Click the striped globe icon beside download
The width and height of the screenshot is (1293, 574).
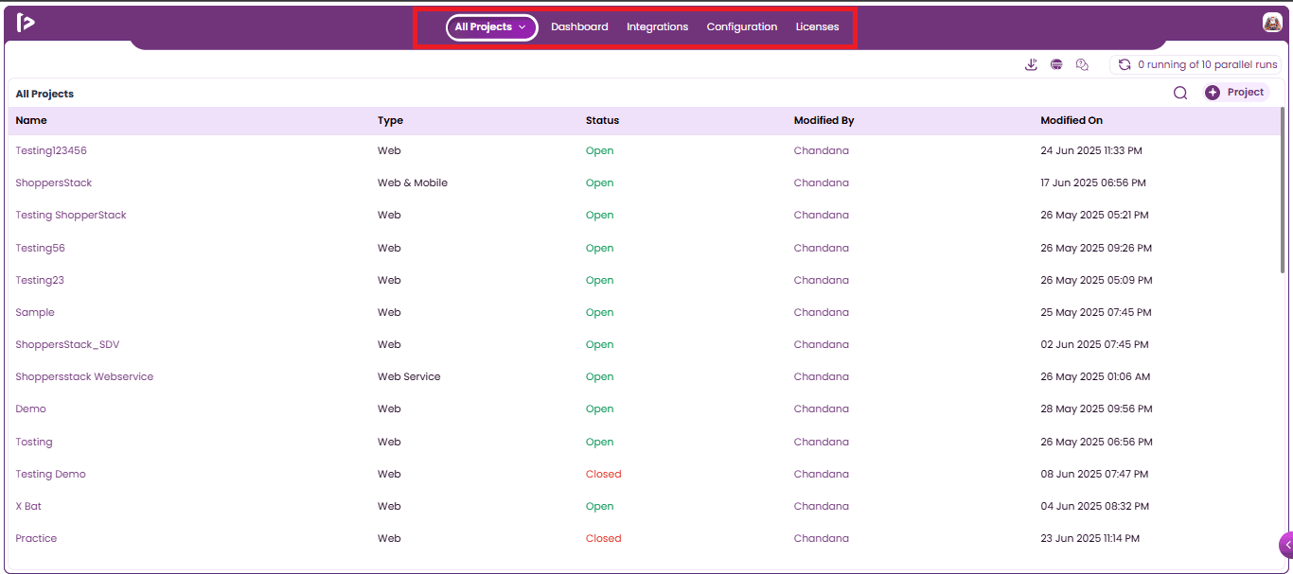coord(1056,64)
